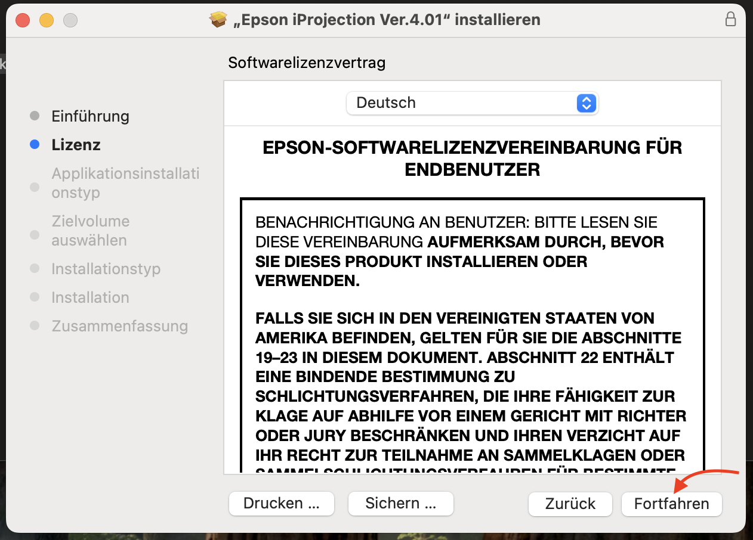The image size is (753, 540).
Task: Click the Fortfahren button
Action: tap(671, 504)
